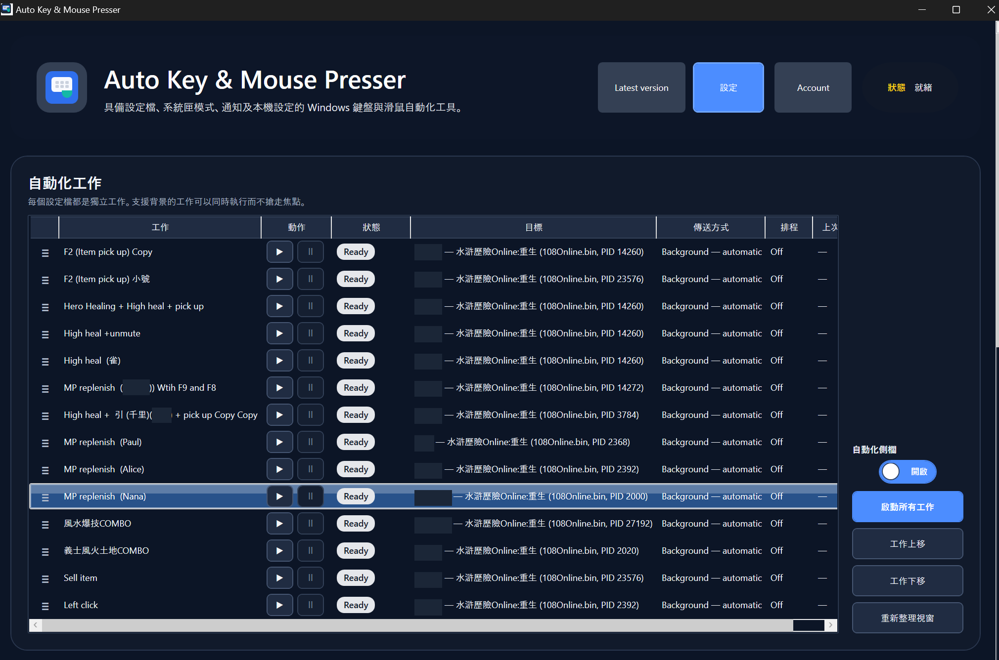Click the 傳送方式 column header
This screenshot has height=660, width=999.
(x=711, y=227)
